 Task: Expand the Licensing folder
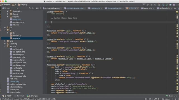(5, 44)
